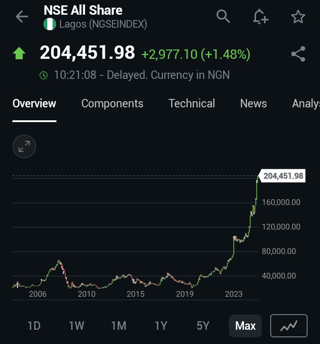Open the partially visible Analysis tab
The image size is (320, 344).
306,103
